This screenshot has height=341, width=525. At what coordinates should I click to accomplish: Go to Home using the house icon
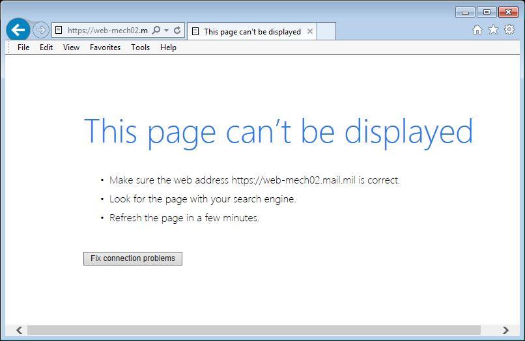point(477,30)
